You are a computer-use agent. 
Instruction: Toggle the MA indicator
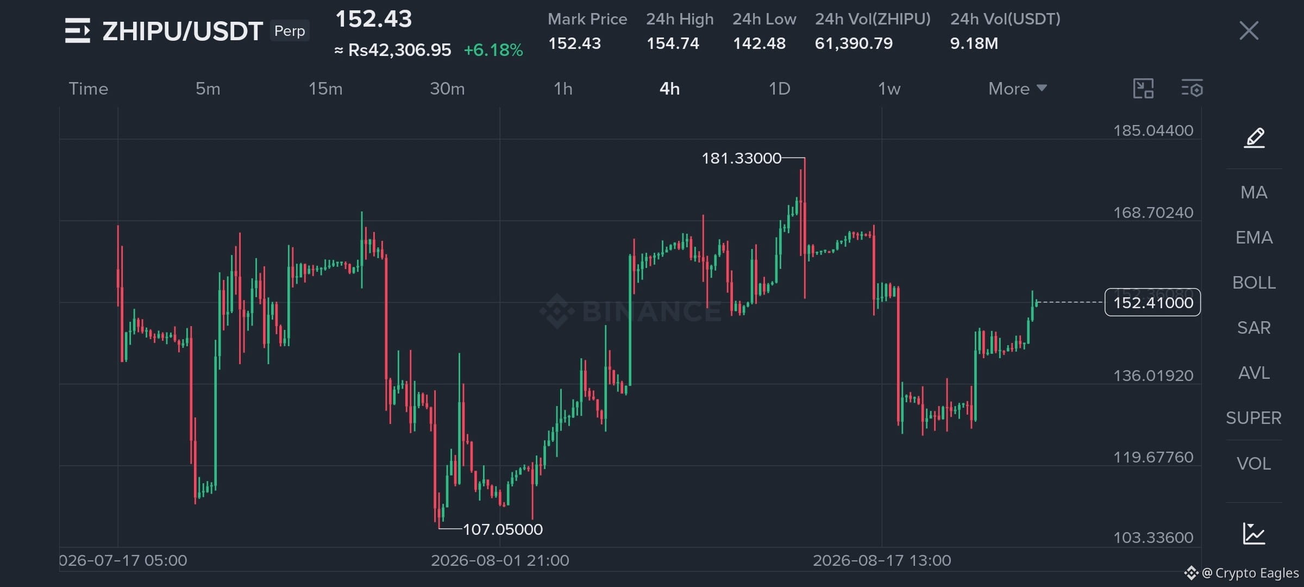coord(1254,192)
